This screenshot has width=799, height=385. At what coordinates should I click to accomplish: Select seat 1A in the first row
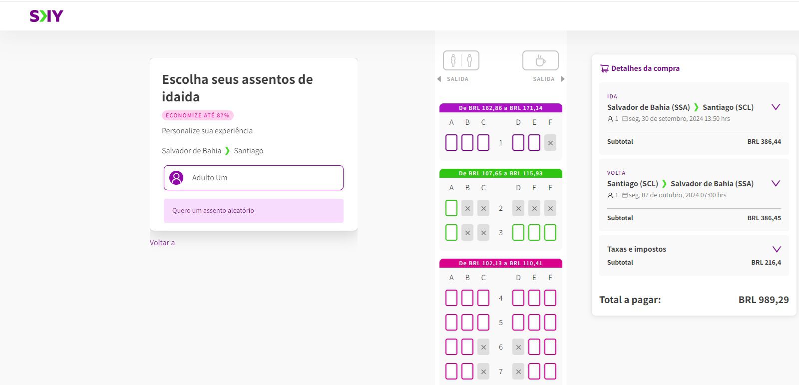451,143
